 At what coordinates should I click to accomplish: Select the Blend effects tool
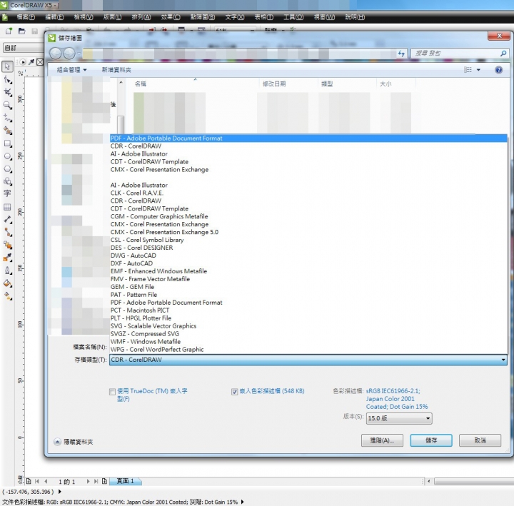pos(8,245)
